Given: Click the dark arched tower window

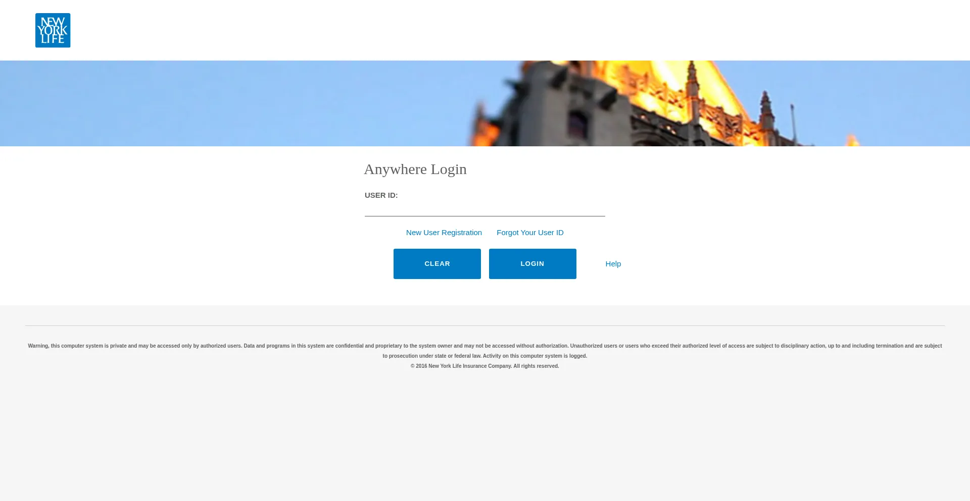Looking at the screenshot, I should [x=577, y=124].
